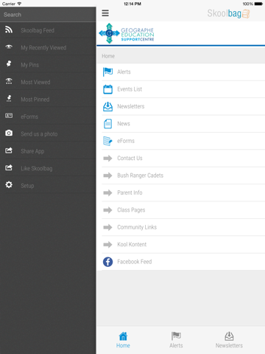Open Alerts flag icon in list
The width and height of the screenshot is (265, 354).
tap(107, 72)
